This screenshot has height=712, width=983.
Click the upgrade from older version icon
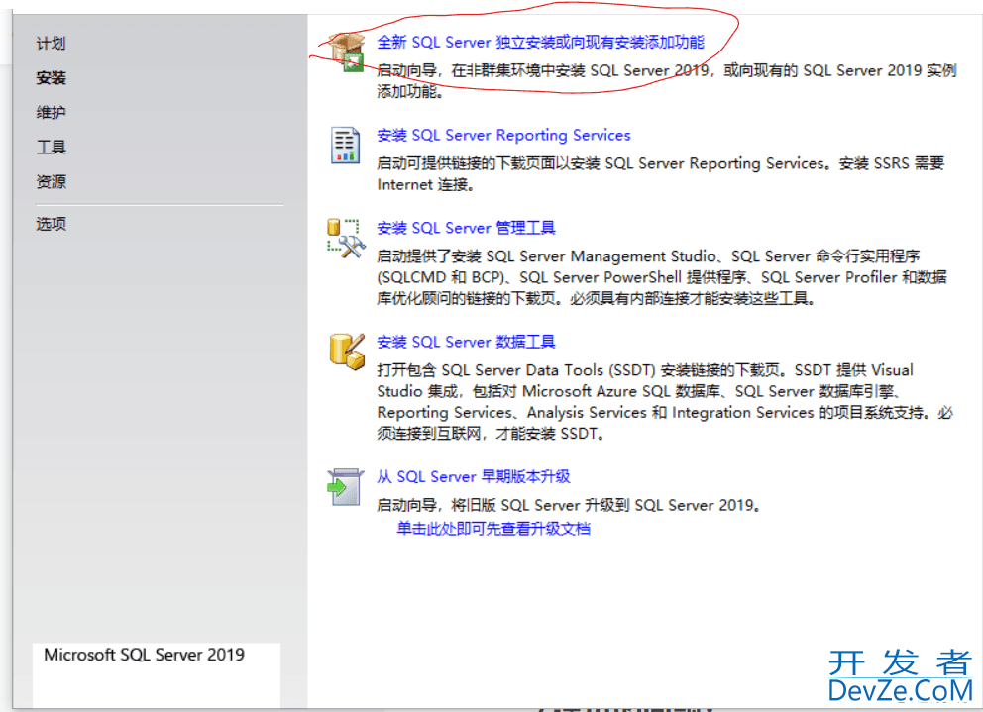click(346, 486)
